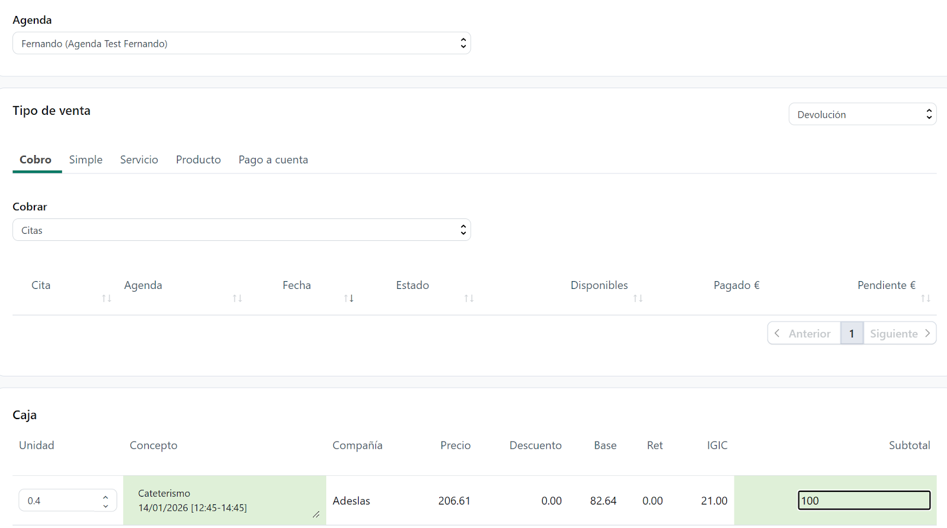
Task: Click the Cateterismo concept resize handle
Action: point(316,515)
